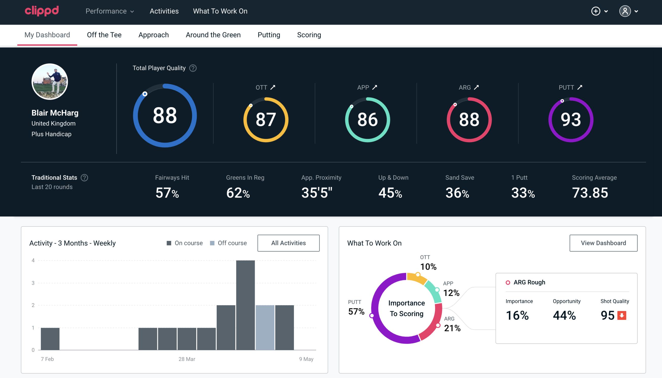Click the Total Player Quality help icon
Screen dimensions: 662x378
click(x=192, y=68)
